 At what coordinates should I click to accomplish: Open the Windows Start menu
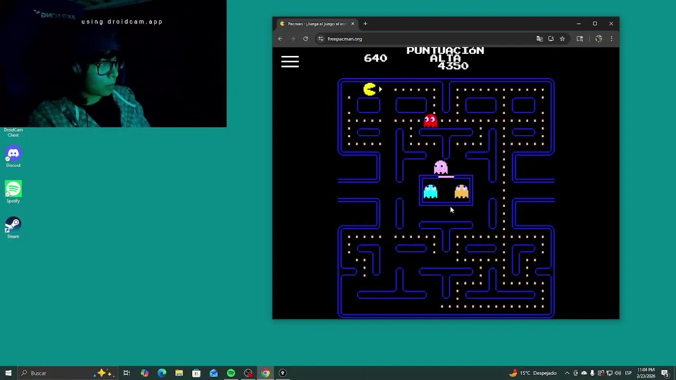click(8, 373)
